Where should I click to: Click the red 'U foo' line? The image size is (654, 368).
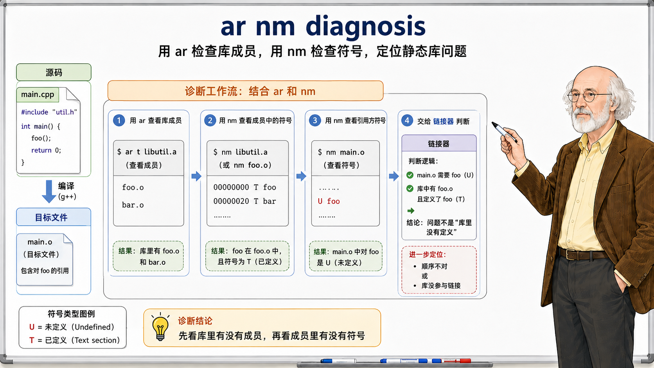click(329, 201)
